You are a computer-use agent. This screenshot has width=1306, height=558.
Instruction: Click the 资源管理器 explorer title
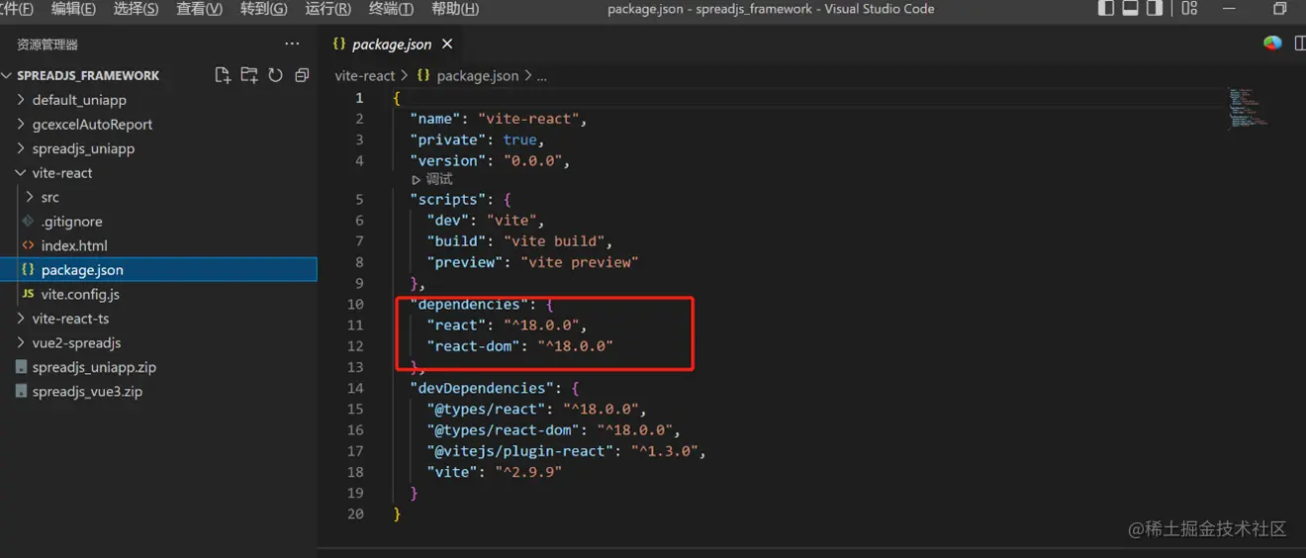point(47,45)
